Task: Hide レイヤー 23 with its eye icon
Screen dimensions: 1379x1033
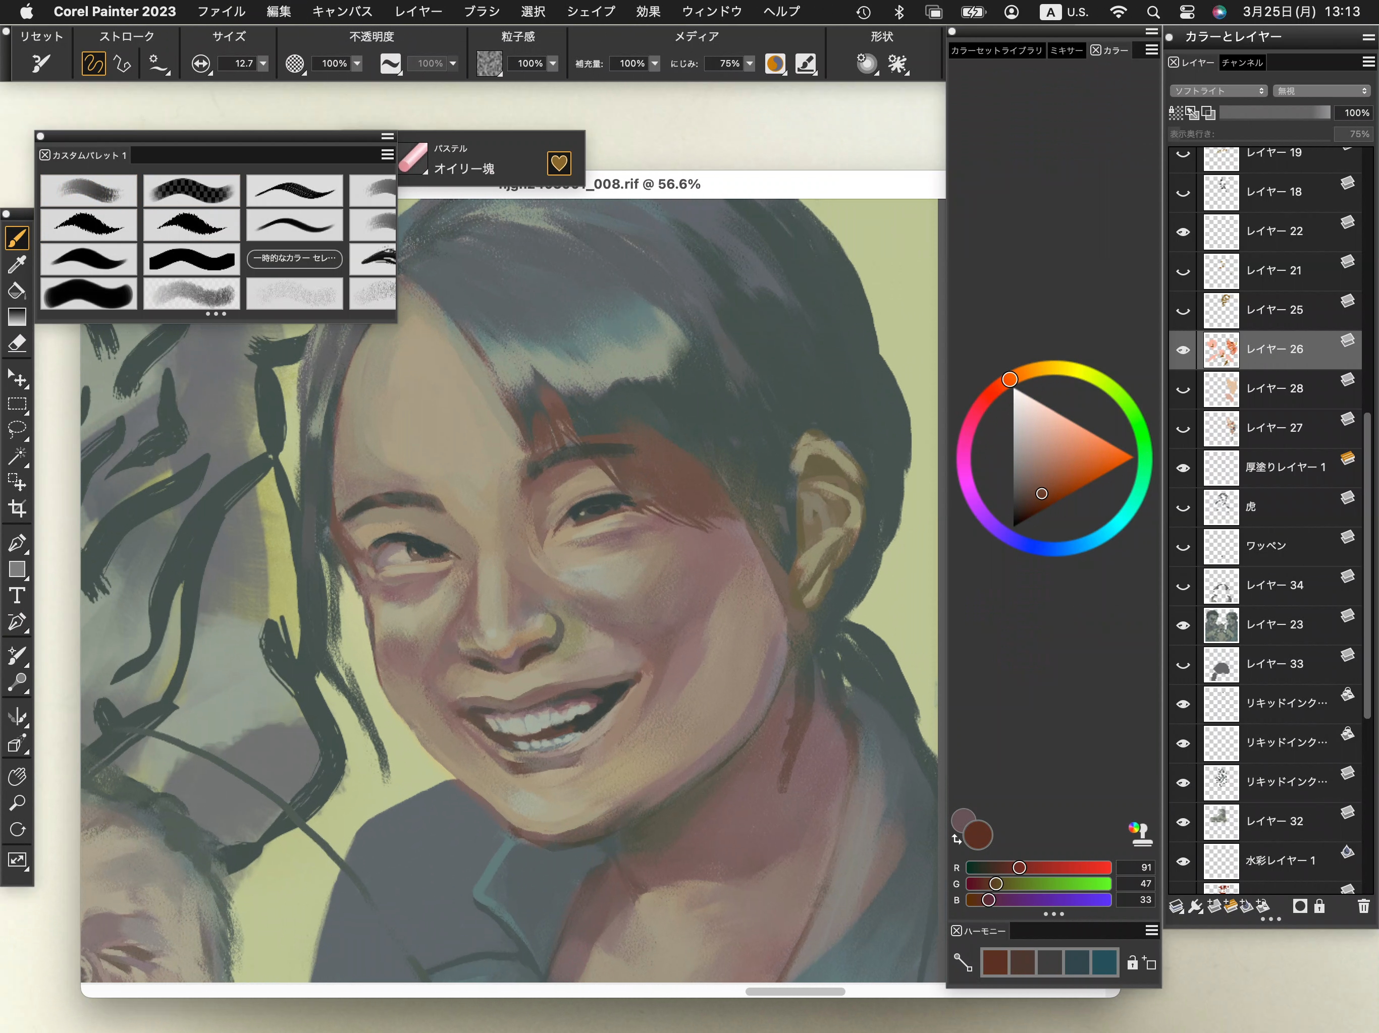Action: [1183, 625]
